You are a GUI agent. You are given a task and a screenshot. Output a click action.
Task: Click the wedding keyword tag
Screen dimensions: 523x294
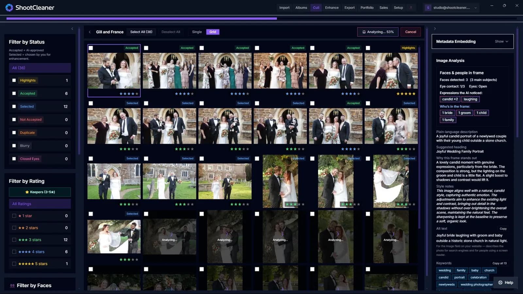click(x=445, y=270)
